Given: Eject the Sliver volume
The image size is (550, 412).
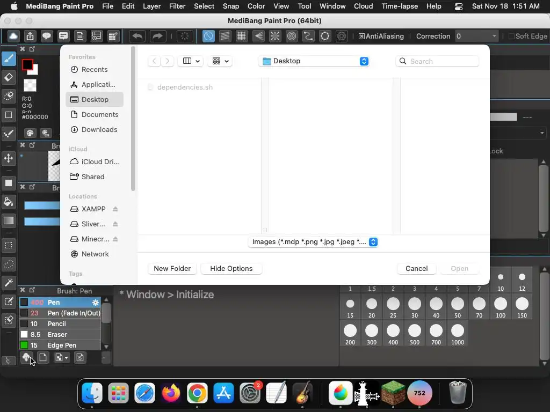Looking at the screenshot, I should click(115, 224).
